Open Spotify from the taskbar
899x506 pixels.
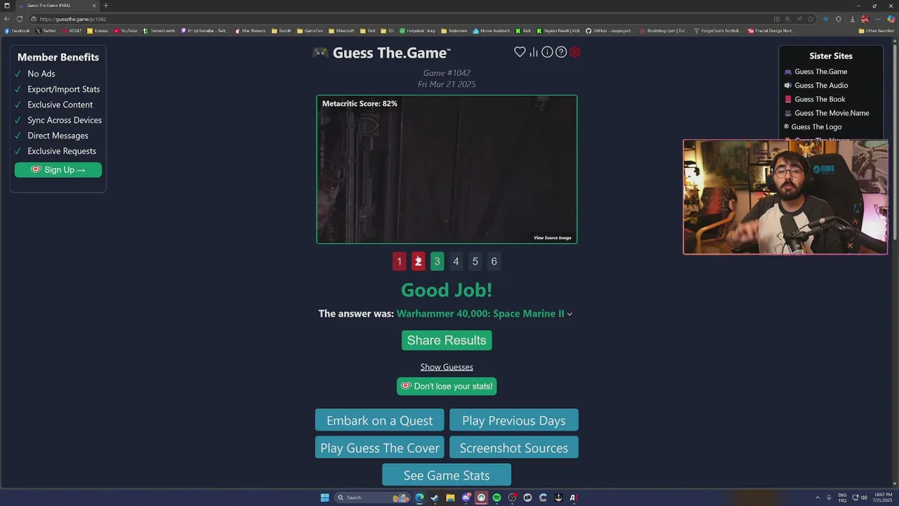click(x=497, y=498)
